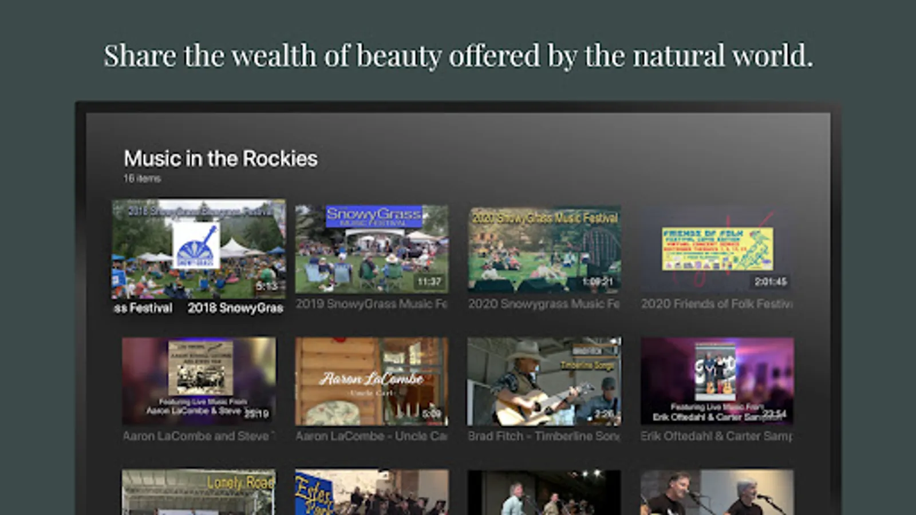This screenshot has width=916, height=515.
Task: Select the 2019 SnowyGrass Music Festival thumbnail
Action: pyautogui.click(x=372, y=249)
